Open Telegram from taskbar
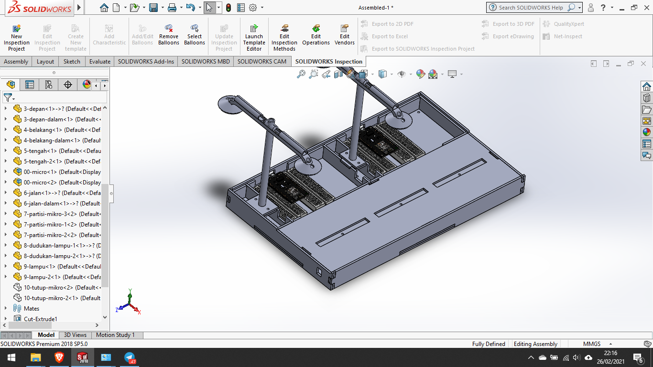The image size is (653, 367). 130,357
